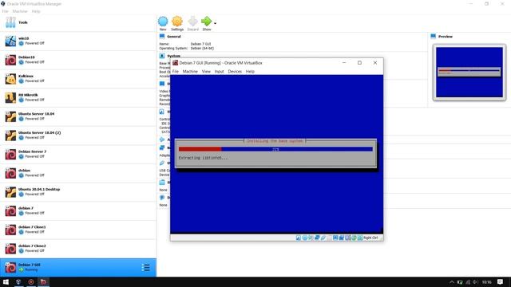Open File menu in VirtualBox Manager
This screenshot has width=511, height=287.
tap(6, 11)
